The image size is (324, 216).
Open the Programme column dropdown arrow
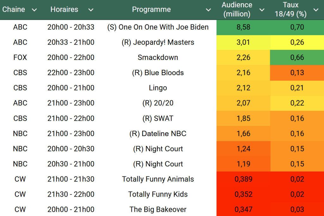208,10
